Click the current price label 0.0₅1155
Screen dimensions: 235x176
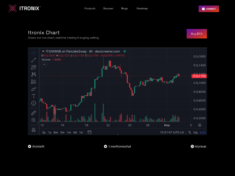pyautogui.click(x=199, y=76)
